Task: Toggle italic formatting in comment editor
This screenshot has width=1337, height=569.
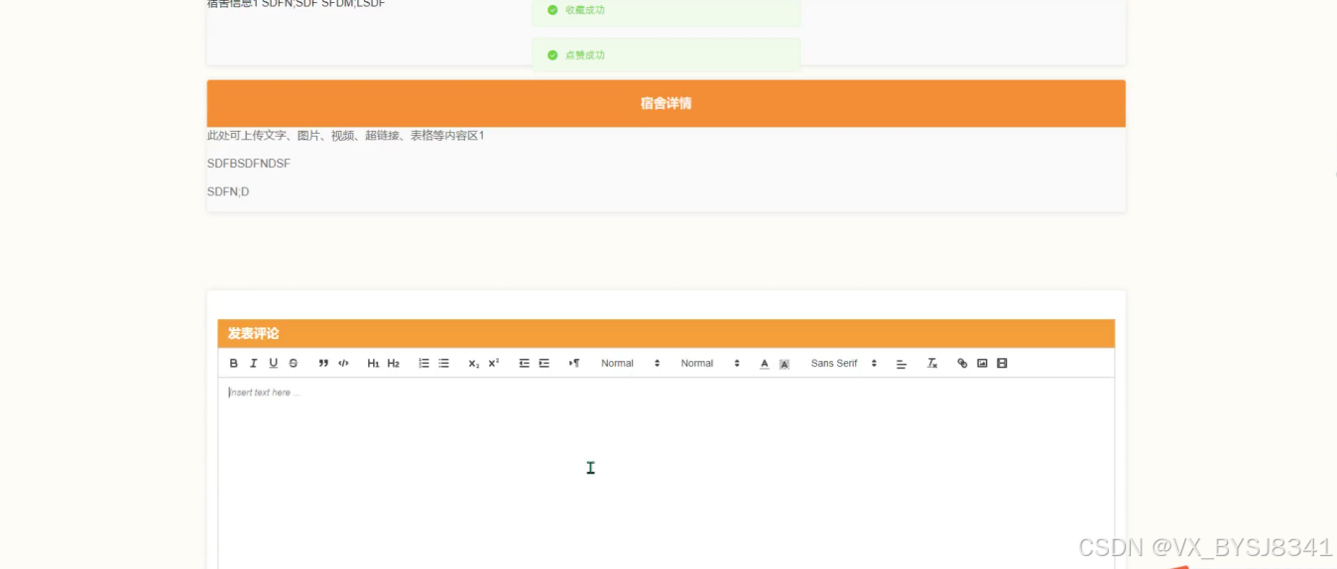Action: 254,364
